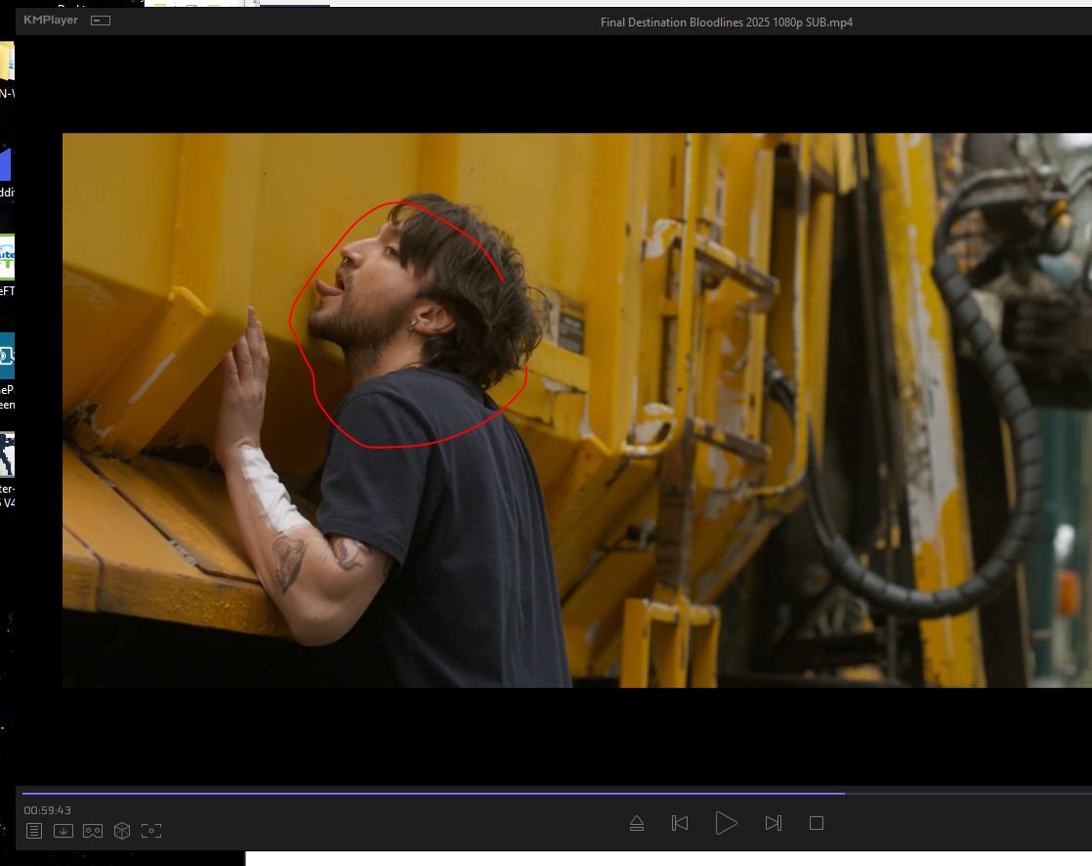Viewport: 1092px width, 866px height.
Task: Enable VR mode with the goggles icon
Action: 93,831
